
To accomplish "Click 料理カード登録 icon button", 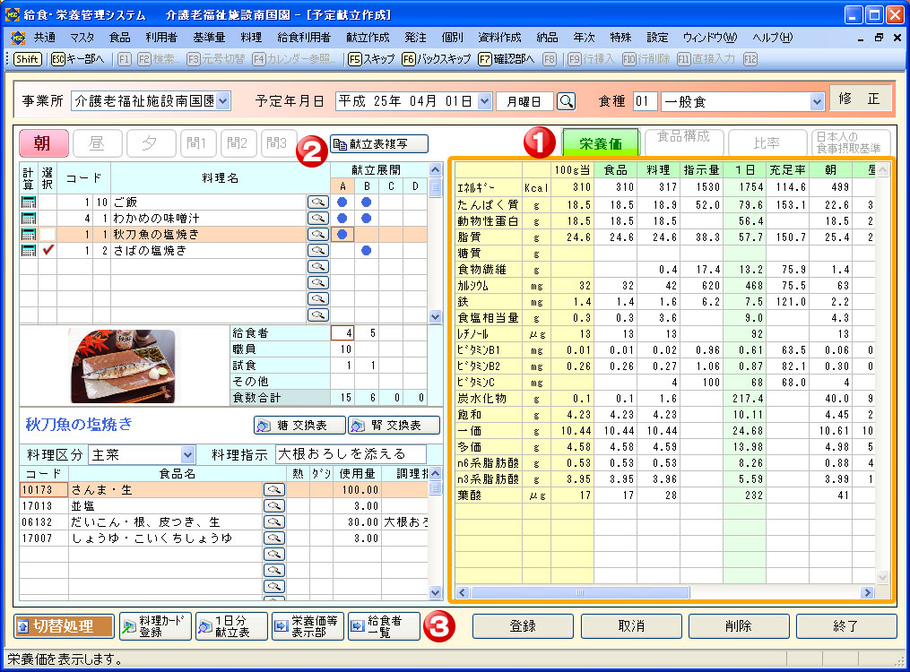I will pos(156,626).
